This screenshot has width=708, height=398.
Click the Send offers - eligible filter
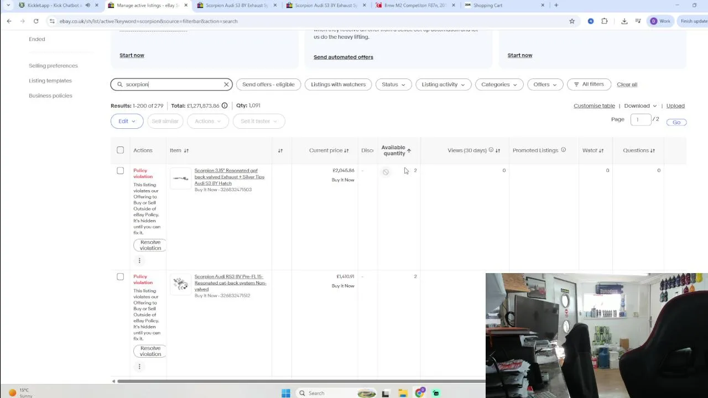click(268, 85)
